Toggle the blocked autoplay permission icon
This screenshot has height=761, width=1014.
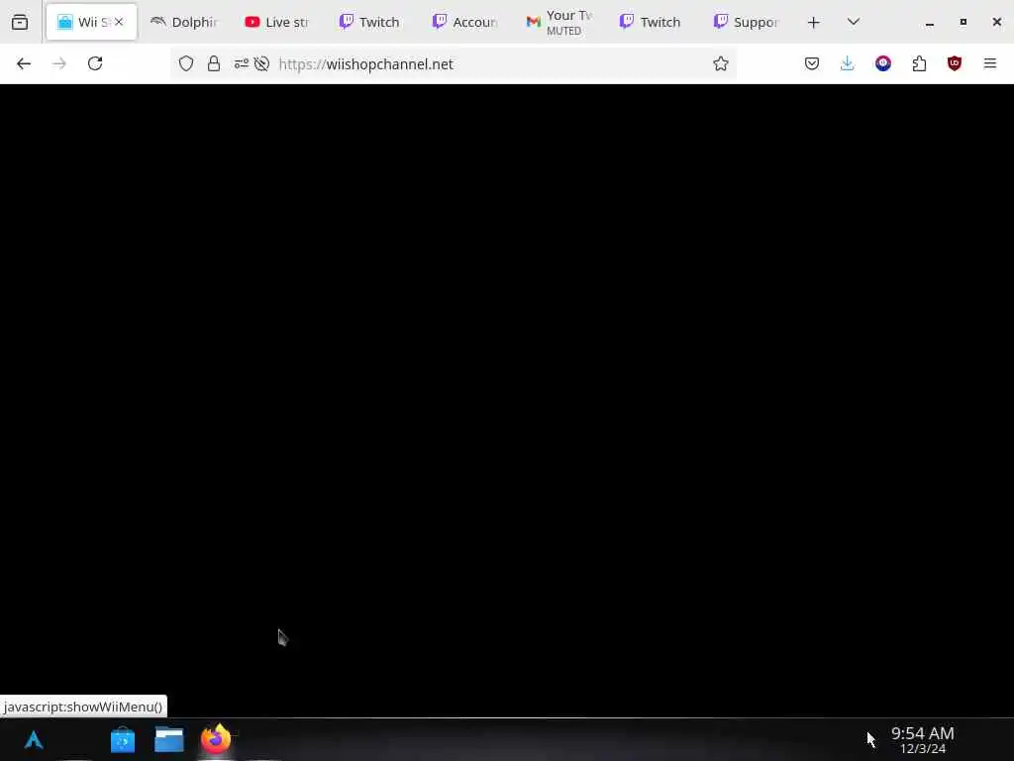coord(261,63)
